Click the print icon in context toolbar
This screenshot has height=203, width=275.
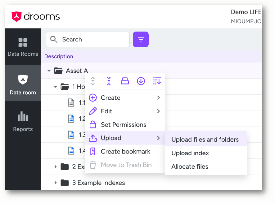(125, 81)
